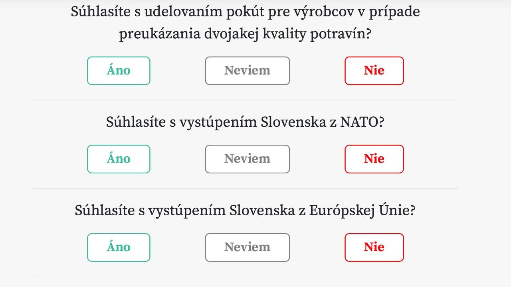Disagree with fining producers for dual quality

tap(374, 71)
